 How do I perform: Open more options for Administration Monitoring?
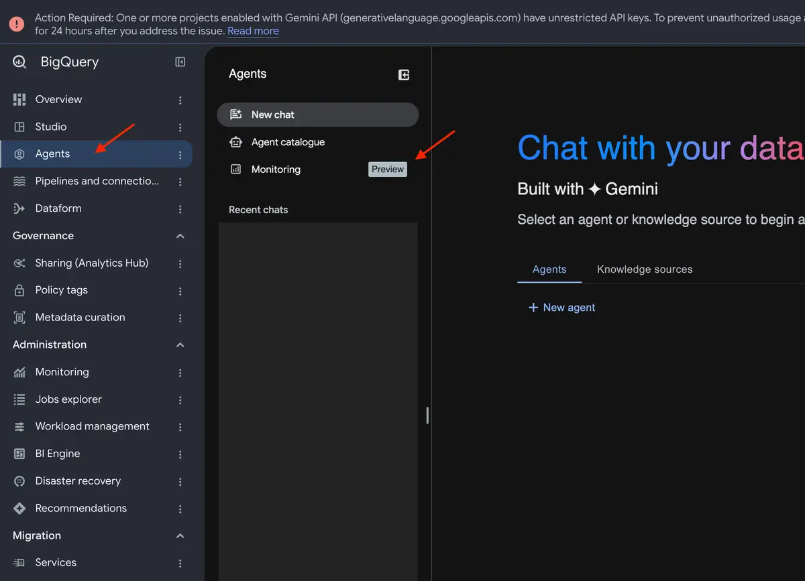pyautogui.click(x=180, y=373)
